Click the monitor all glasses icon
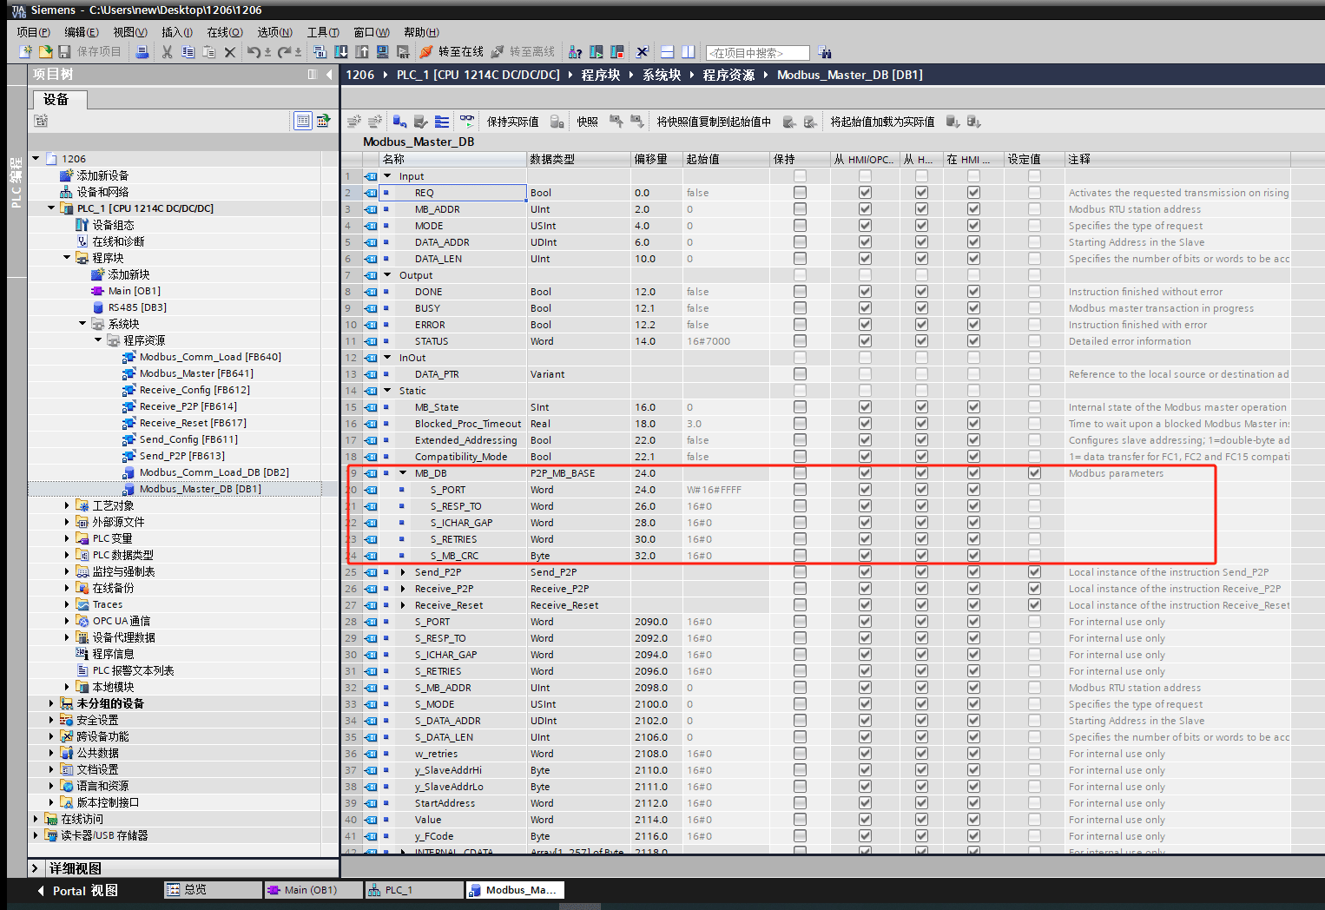Image resolution: width=1325 pixels, height=910 pixels. 467,122
